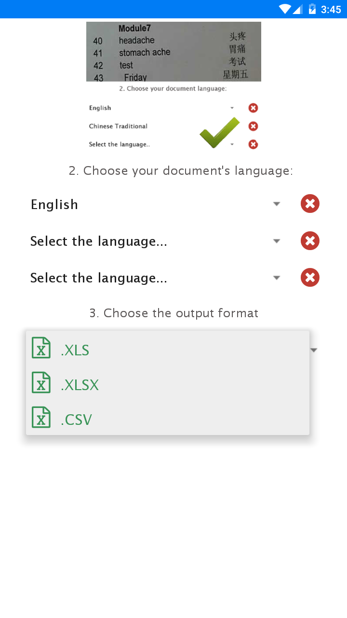The image size is (347, 618).
Task: Open the English language dropdown
Action: click(x=277, y=204)
